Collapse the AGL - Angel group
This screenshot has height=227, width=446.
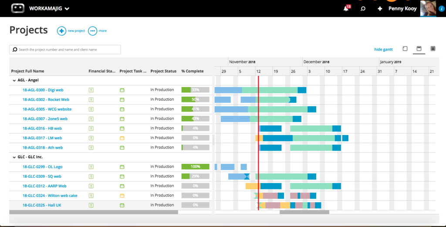point(14,81)
